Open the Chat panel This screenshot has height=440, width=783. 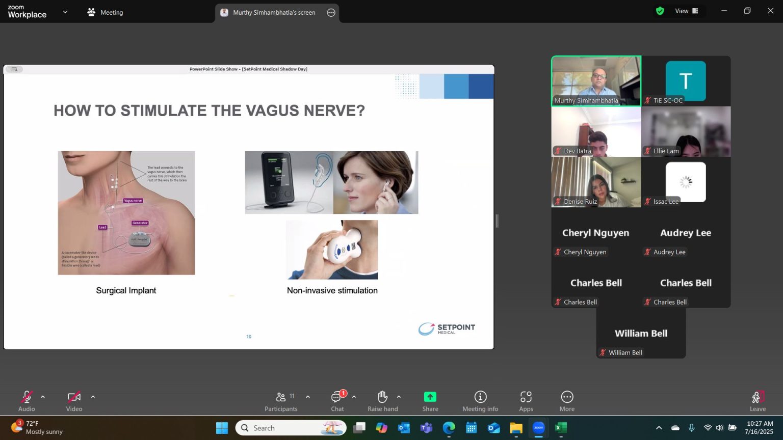click(x=337, y=401)
